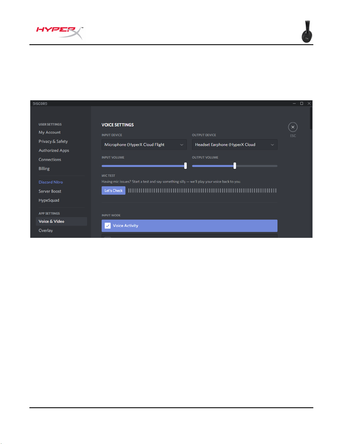
Task: Uncheck the Voice Activity checkbox
Action: point(108,226)
